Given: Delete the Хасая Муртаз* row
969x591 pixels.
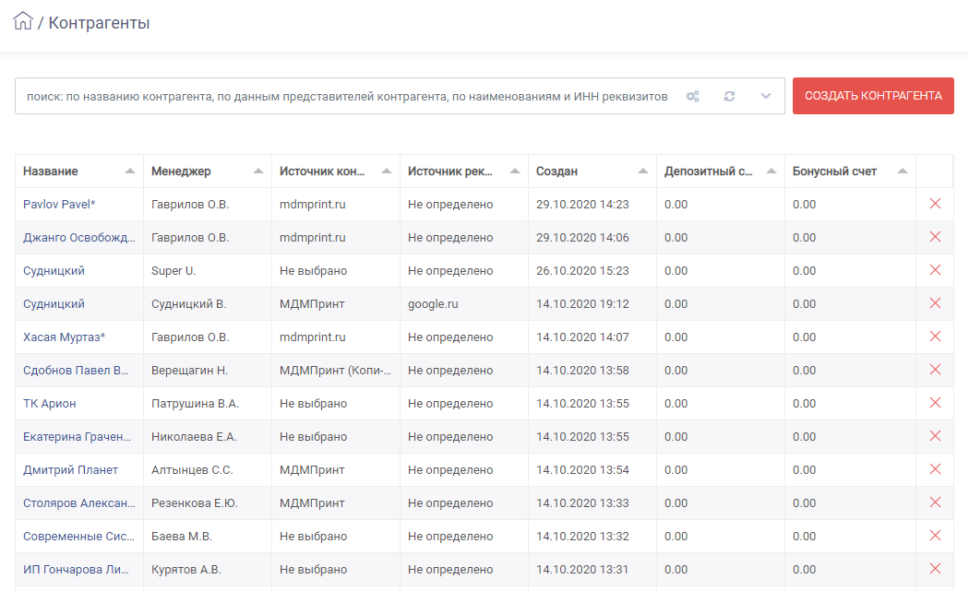Looking at the screenshot, I should pos(935,337).
